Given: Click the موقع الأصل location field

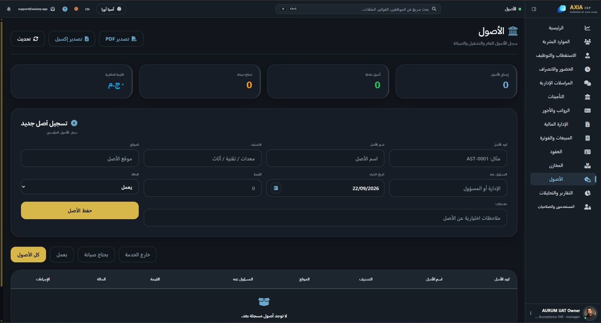Looking at the screenshot, I should coord(80,158).
